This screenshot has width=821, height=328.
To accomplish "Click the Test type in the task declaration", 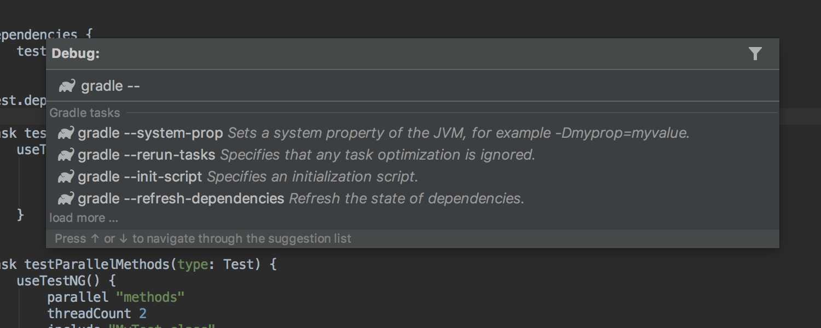I will (x=239, y=265).
